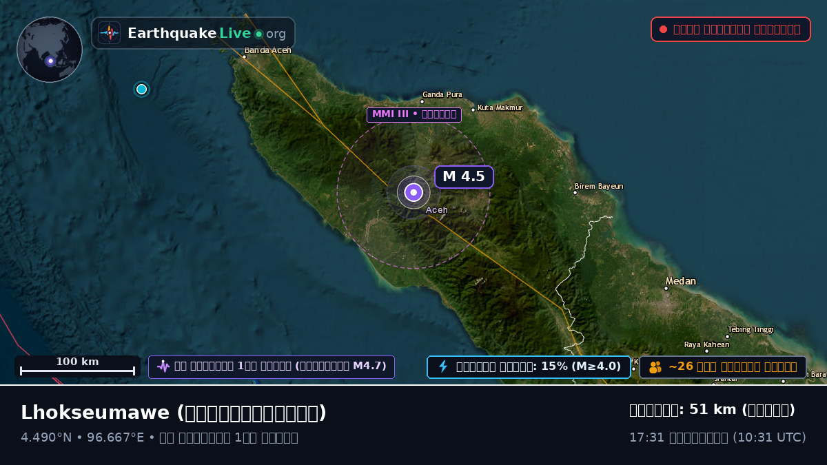Select the purple epicenter marker

coord(413,193)
